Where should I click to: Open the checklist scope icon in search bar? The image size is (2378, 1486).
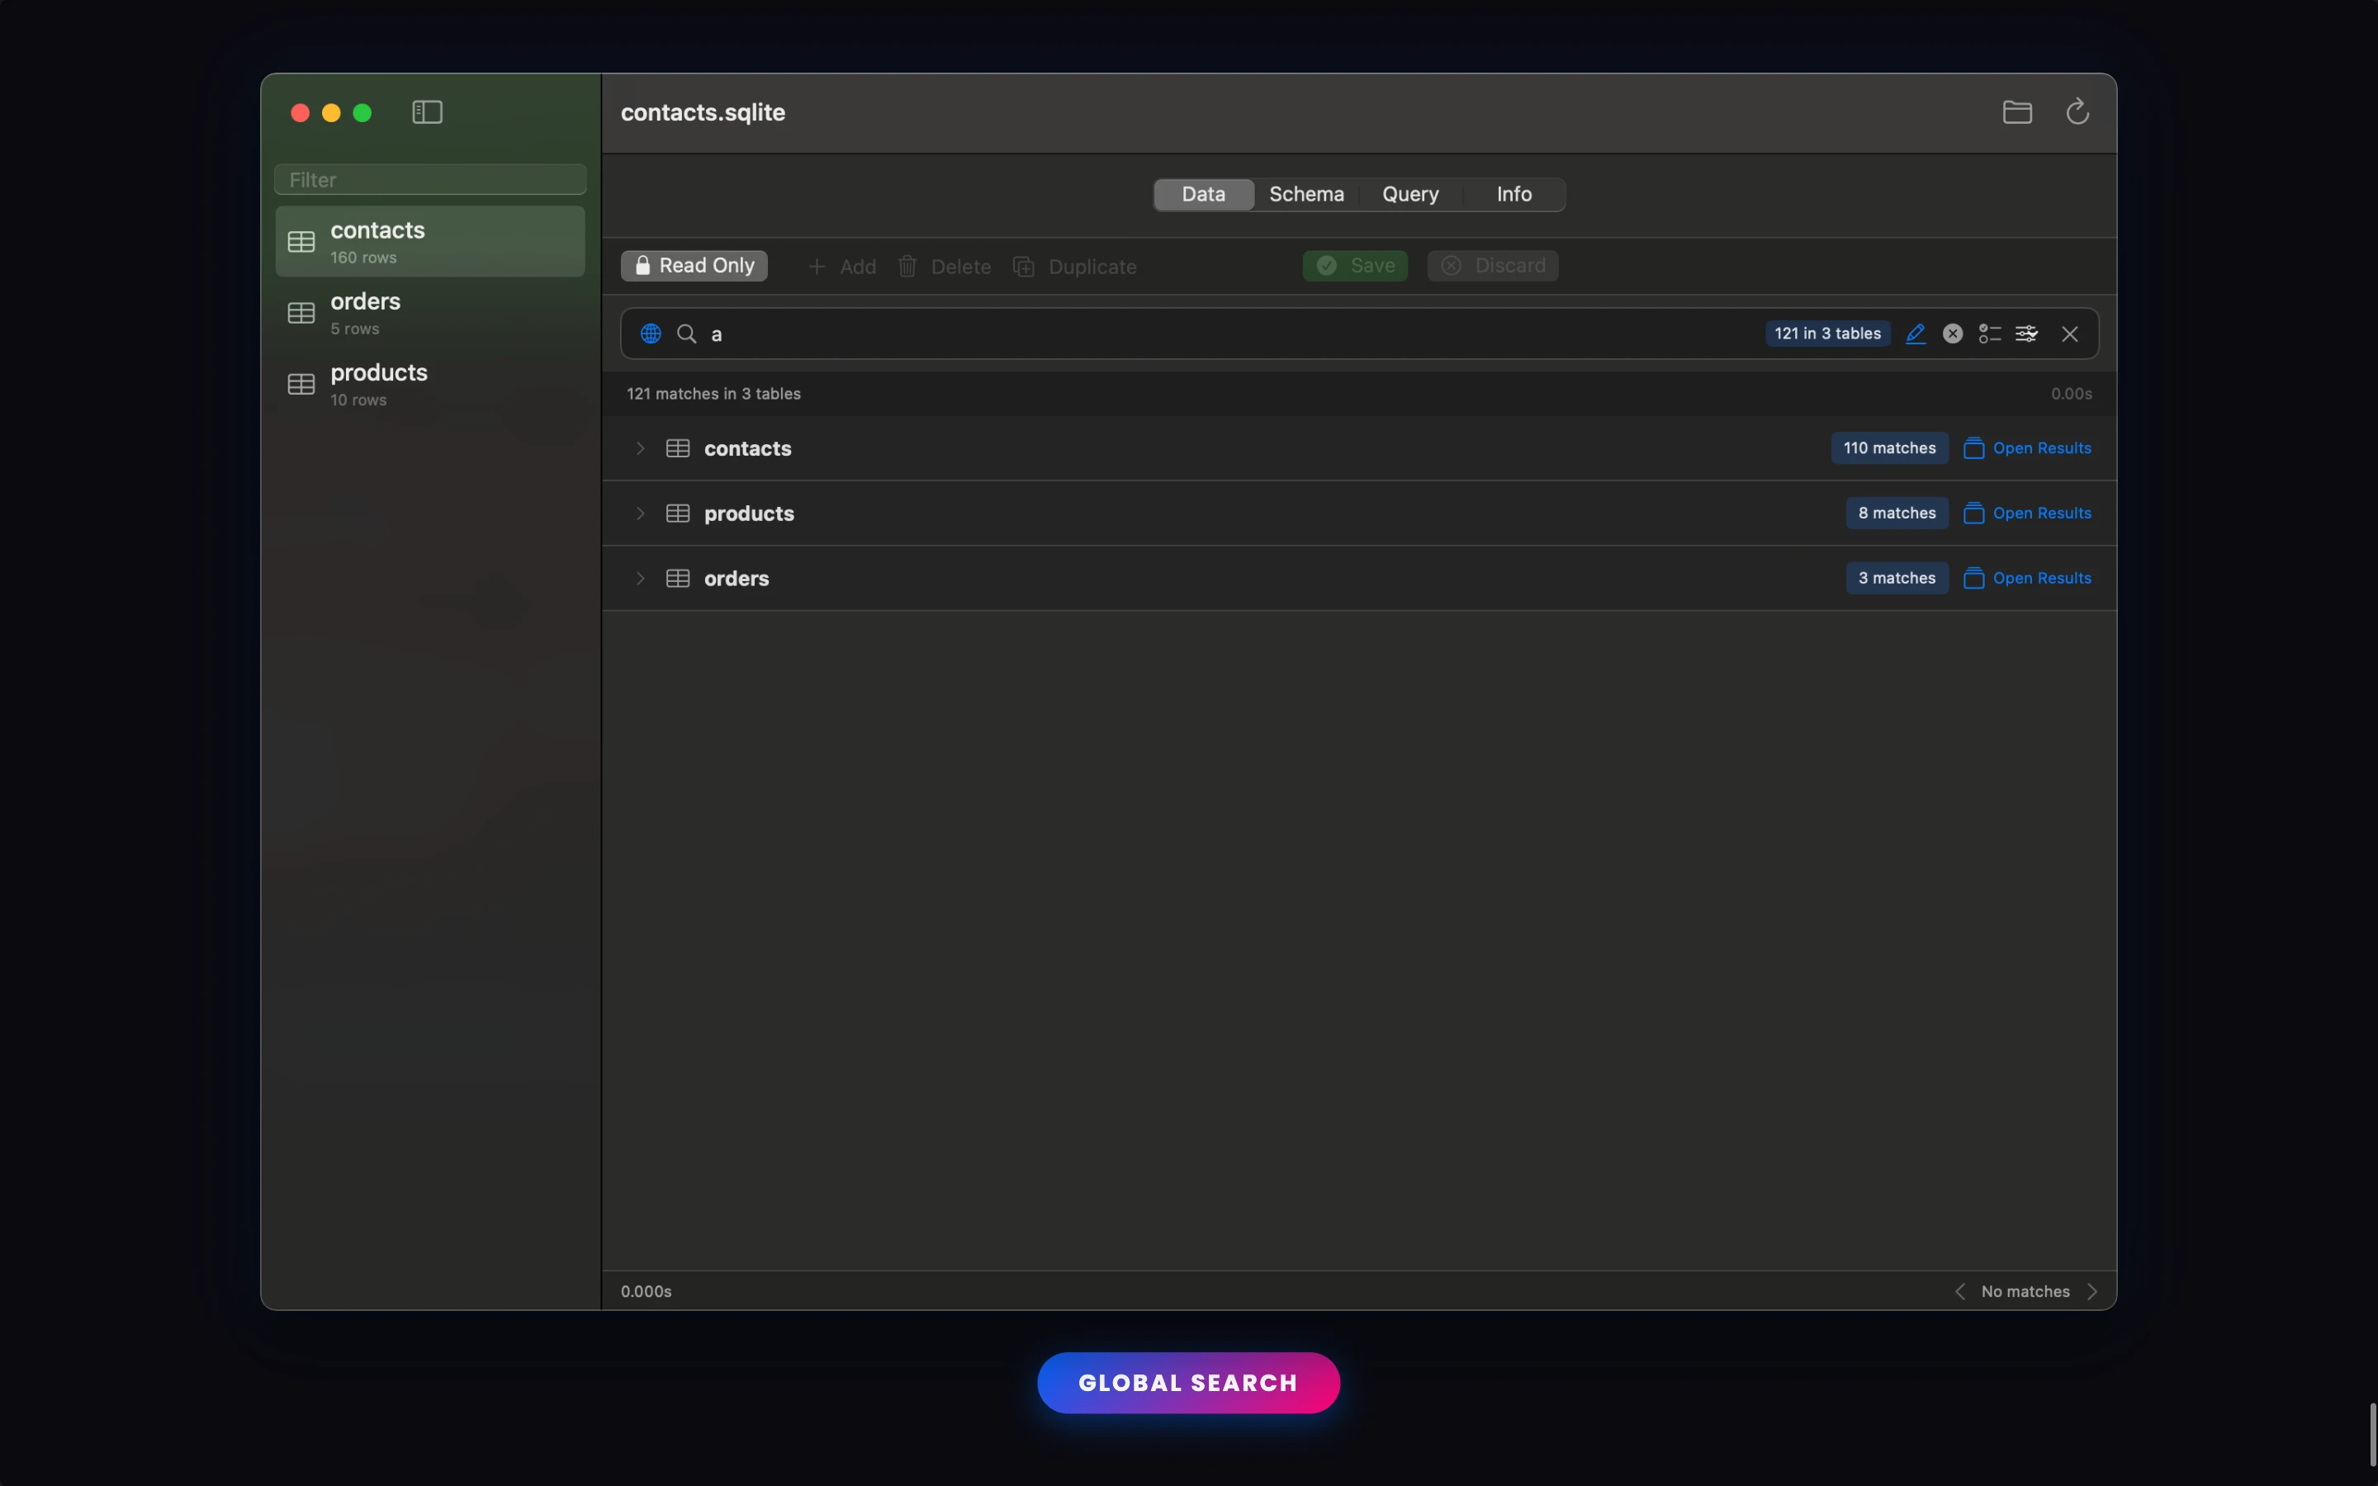[1989, 334]
